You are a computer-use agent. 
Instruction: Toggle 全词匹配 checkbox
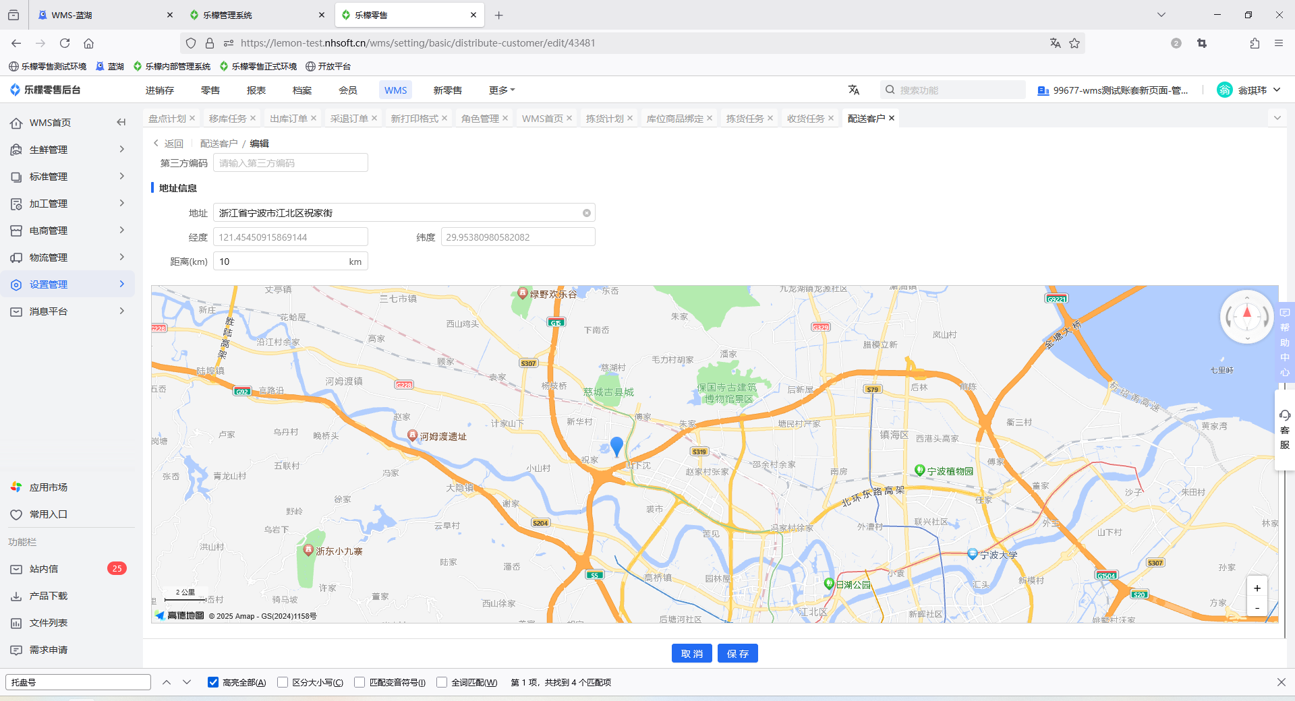[x=442, y=682]
